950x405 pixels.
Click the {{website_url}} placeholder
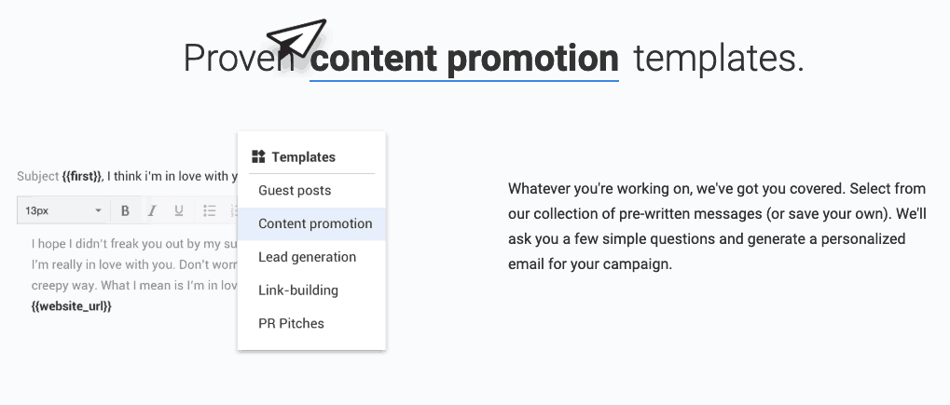tap(71, 306)
